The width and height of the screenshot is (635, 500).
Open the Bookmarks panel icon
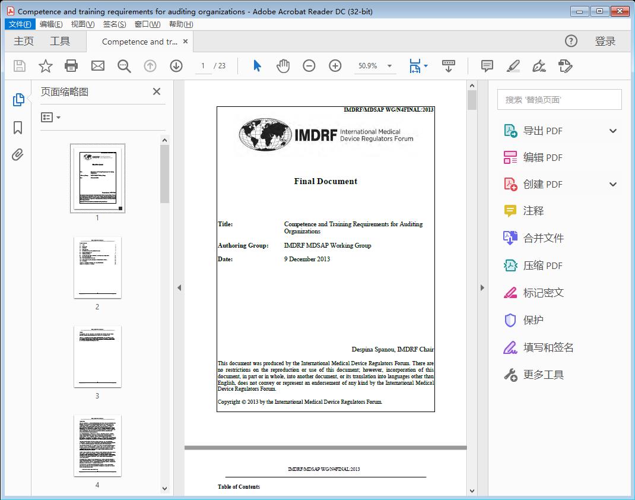[x=18, y=128]
